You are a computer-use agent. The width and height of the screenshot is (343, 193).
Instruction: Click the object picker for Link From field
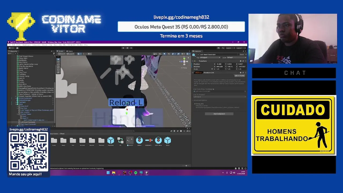pyautogui.click(x=245, y=91)
